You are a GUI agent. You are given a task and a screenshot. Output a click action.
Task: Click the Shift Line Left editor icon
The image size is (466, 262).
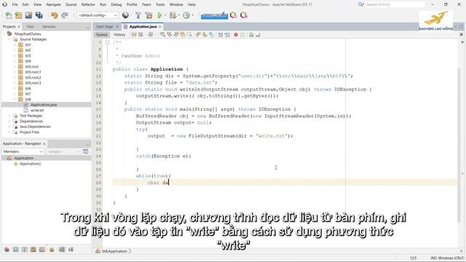(221, 35)
